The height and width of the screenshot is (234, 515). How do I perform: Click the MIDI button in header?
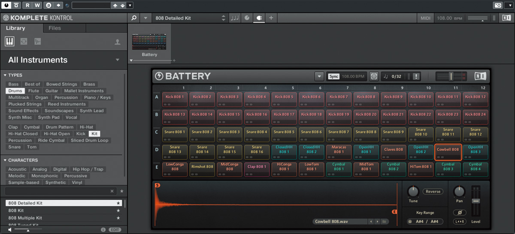pyautogui.click(x=425, y=18)
